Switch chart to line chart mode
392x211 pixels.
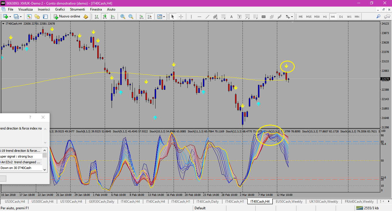pyautogui.click(x=113, y=17)
